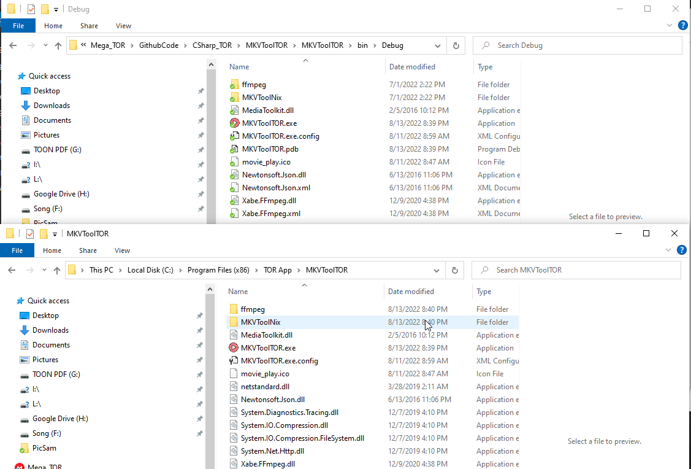The width and height of the screenshot is (691, 469).
Task: Open recent locations dropdown in MKVToolTOR window
Action: pos(44,270)
